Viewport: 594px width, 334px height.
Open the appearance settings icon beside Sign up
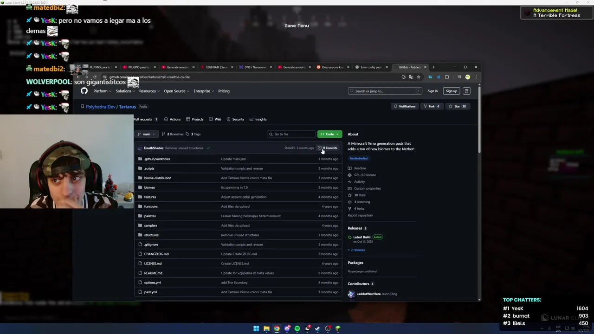pyautogui.click(x=466, y=91)
